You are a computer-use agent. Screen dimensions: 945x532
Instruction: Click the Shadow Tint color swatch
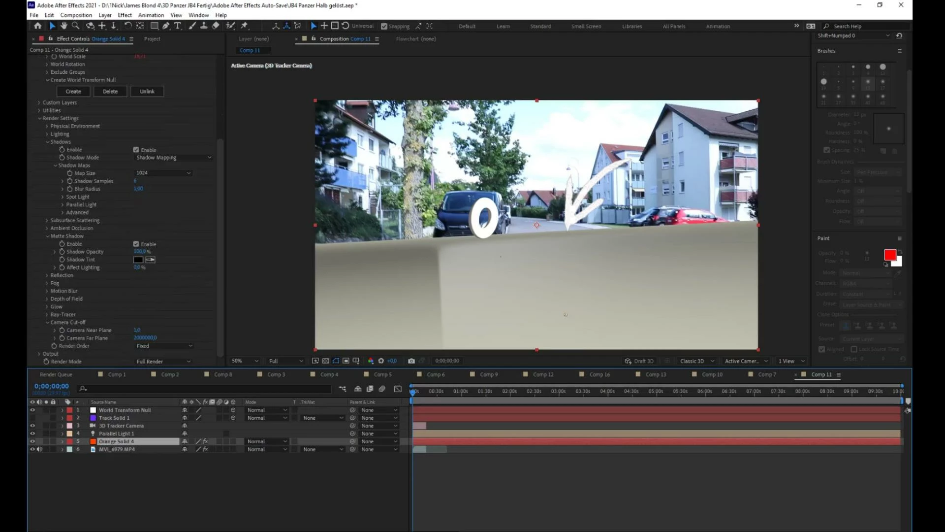138,260
